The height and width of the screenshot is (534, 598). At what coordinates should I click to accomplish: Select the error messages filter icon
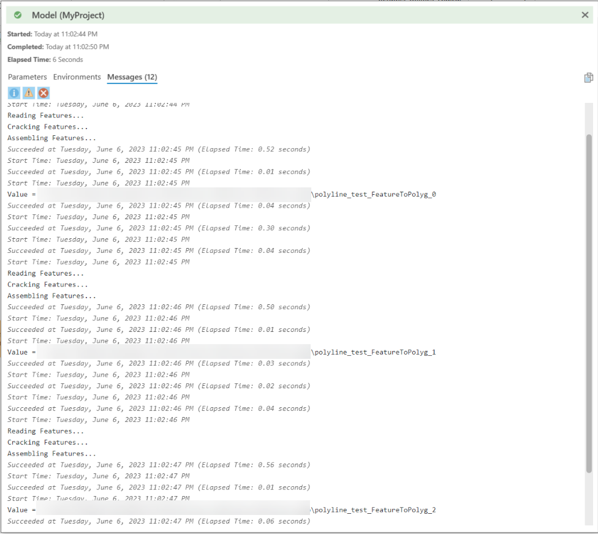pos(43,92)
